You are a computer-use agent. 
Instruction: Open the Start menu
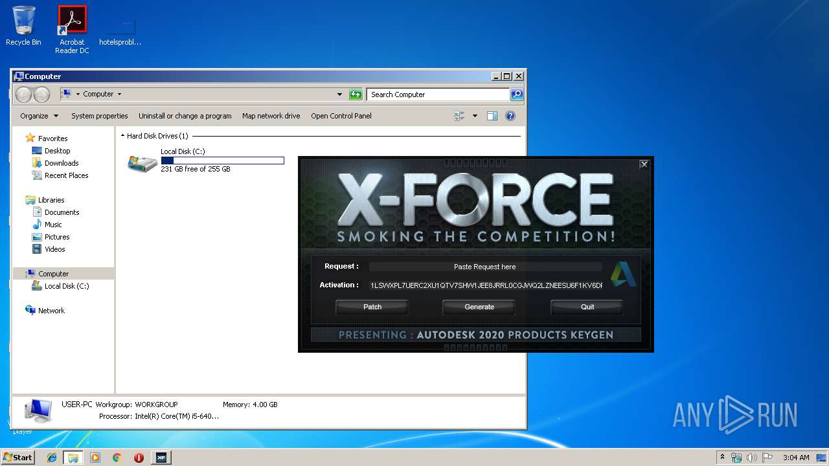[x=17, y=458]
